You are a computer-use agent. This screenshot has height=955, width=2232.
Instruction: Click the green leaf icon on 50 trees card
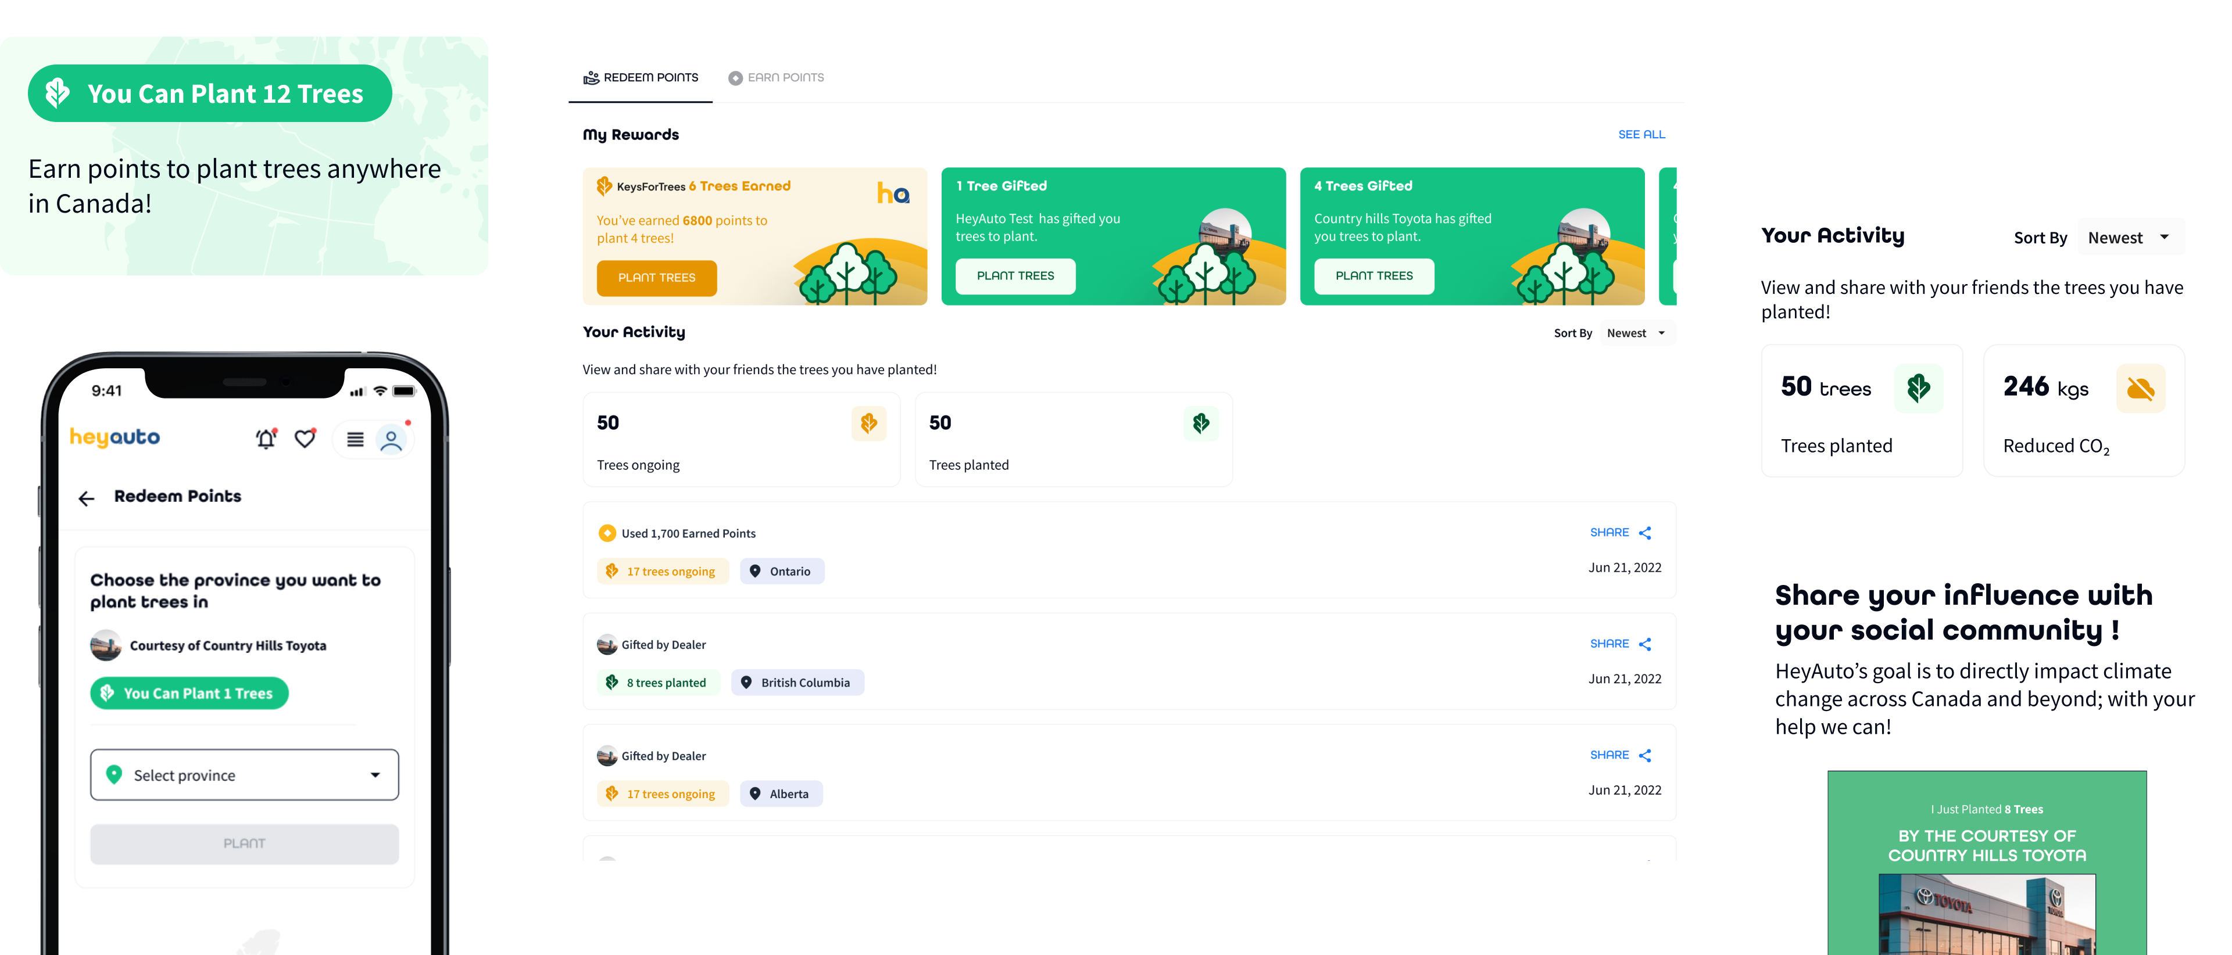coord(1918,388)
